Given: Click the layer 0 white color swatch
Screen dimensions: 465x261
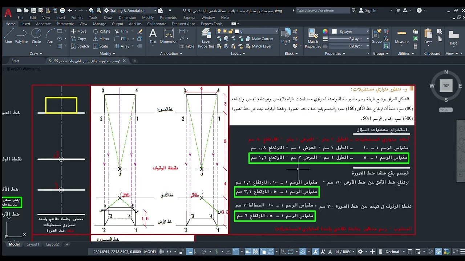Looking at the screenshot, I should tap(237, 32).
